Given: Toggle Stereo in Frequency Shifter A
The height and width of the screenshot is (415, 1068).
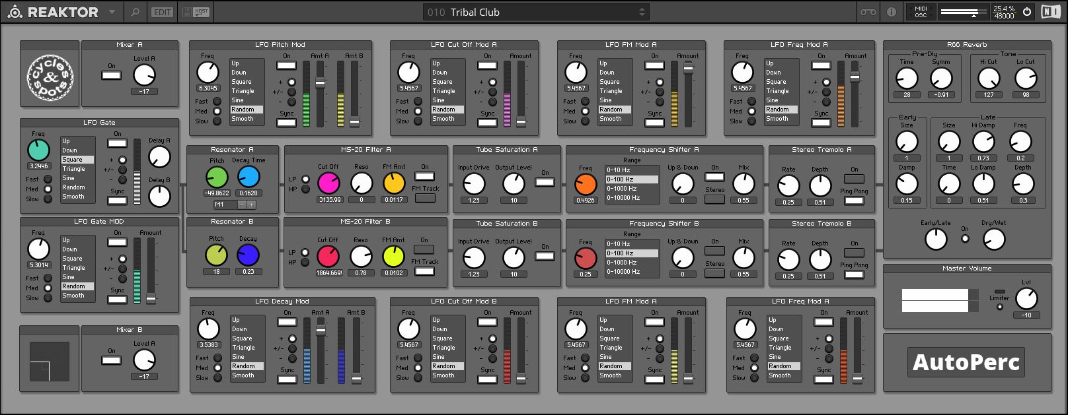Looking at the screenshot, I should click(x=714, y=199).
